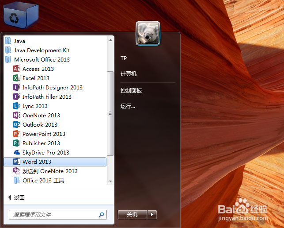The width and height of the screenshot is (284, 228).
Task: Expand the Office 2013 工具 folder
Action: 17,180
